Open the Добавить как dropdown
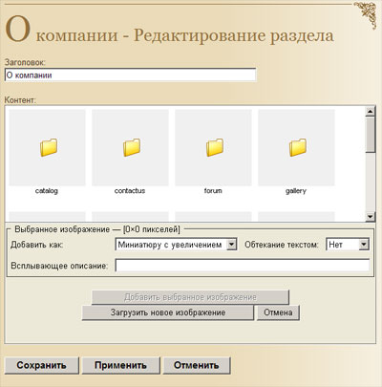 coord(176,245)
